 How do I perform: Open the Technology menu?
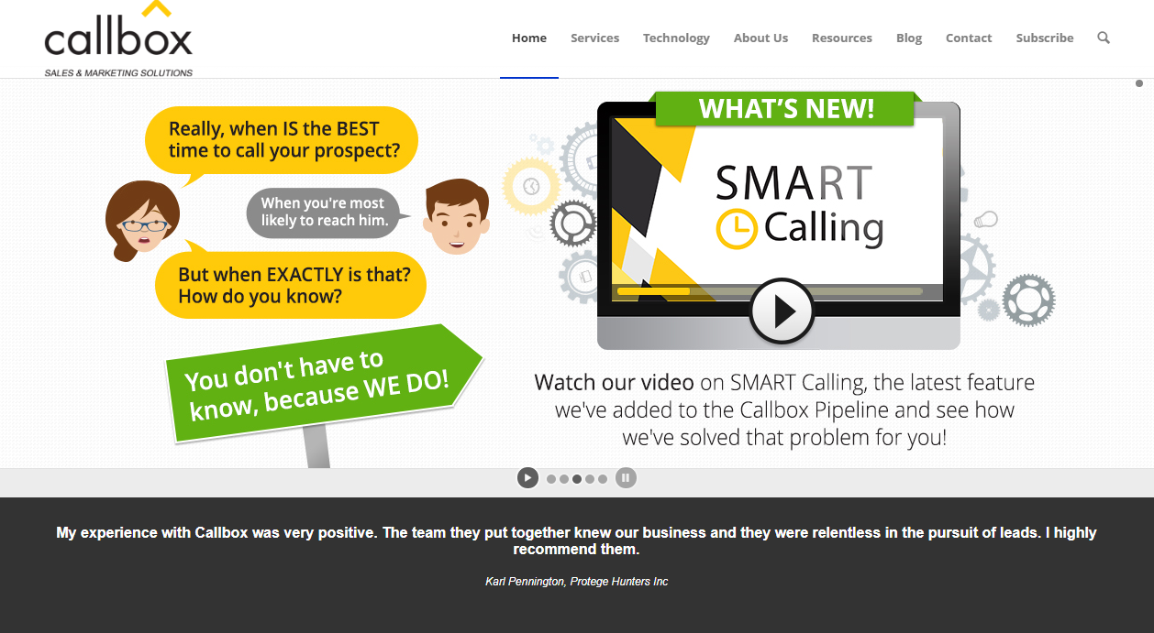(x=676, y=38)
